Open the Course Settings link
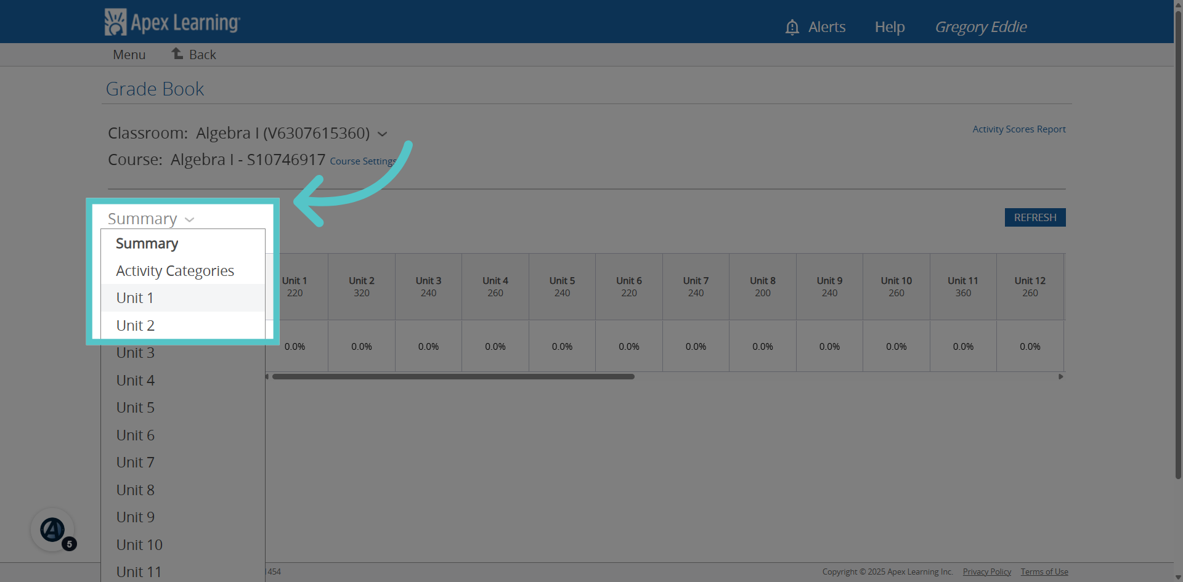This screenshot has height=582, width=1183. point(363,161)
